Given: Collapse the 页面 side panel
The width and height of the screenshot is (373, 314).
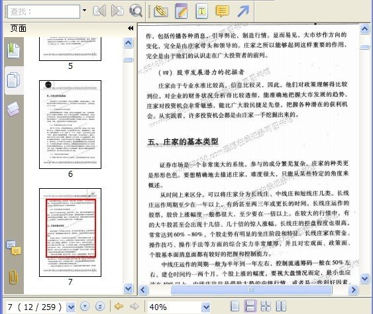Looking at the screenshot, I should pyautogui.click(x=131, y=28).
